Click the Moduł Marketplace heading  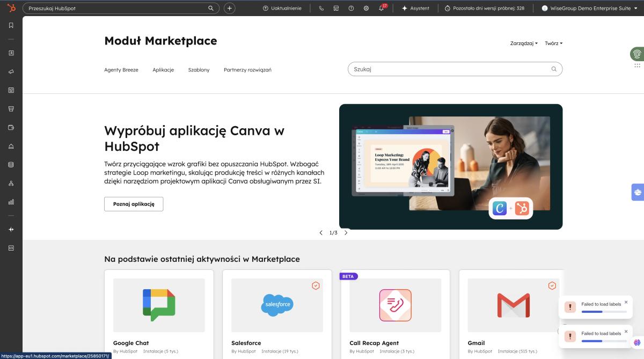pyautogui.click(x=160, y=41)
